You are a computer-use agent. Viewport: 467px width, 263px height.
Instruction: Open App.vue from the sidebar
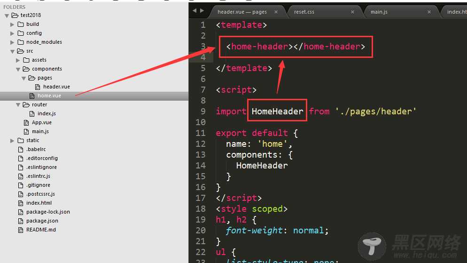[x=42, y=122]
